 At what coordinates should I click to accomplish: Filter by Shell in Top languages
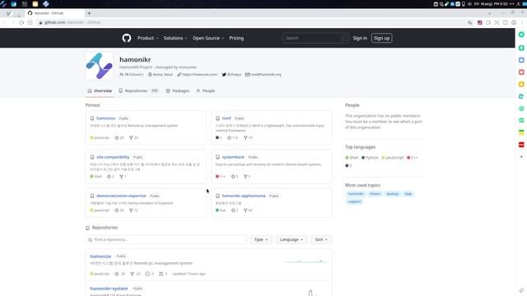pos(352,157)
